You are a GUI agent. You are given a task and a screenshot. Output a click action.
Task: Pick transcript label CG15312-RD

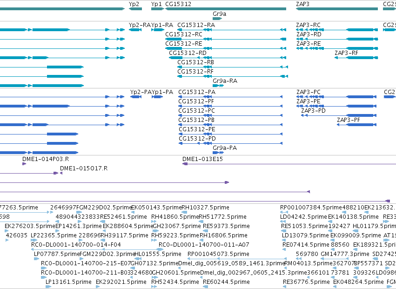pyautogui.click(x=188, y=53)
